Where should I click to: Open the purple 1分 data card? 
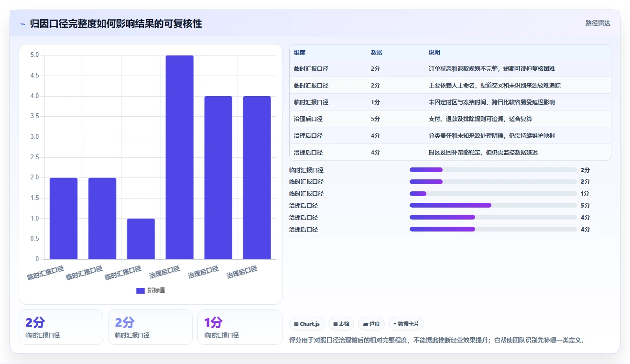(240, 327)
